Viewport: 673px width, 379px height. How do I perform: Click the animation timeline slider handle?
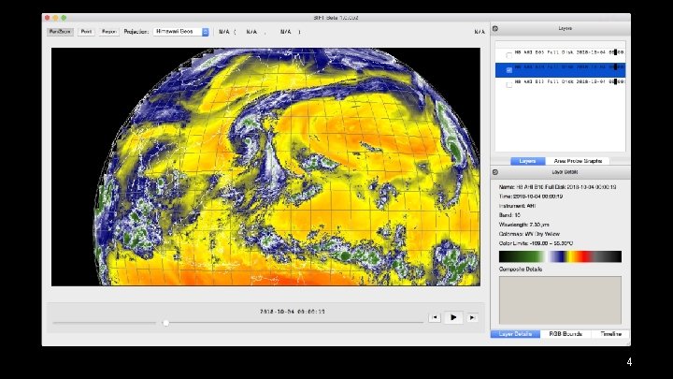(165, 323)
